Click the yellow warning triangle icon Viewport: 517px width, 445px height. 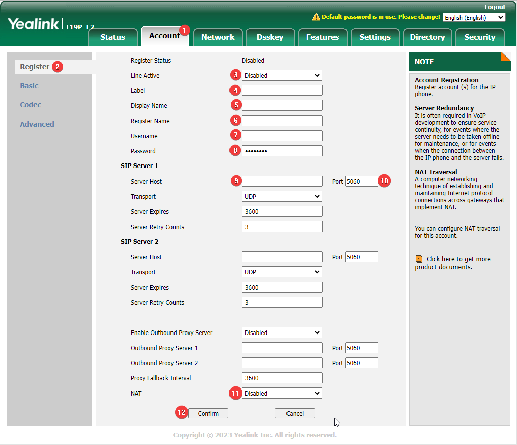(316, 17)
